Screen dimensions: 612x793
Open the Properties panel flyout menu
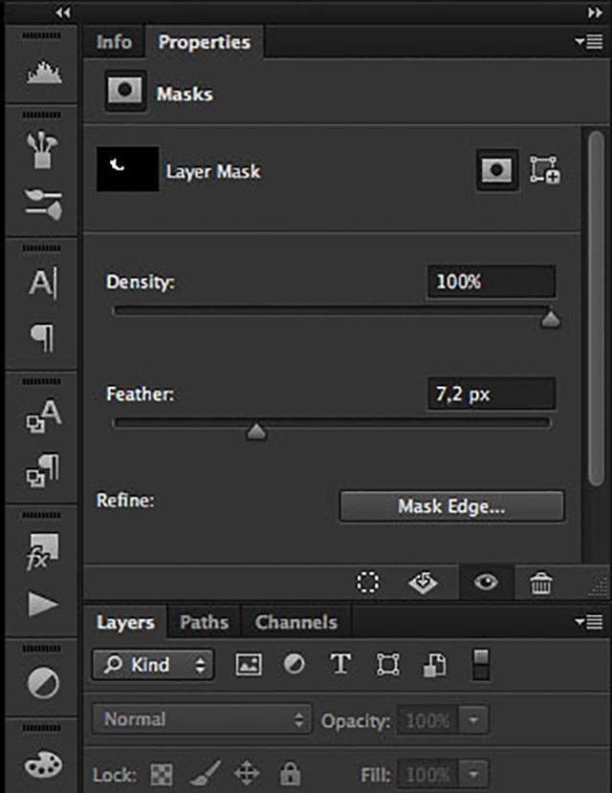coord(589,41)
